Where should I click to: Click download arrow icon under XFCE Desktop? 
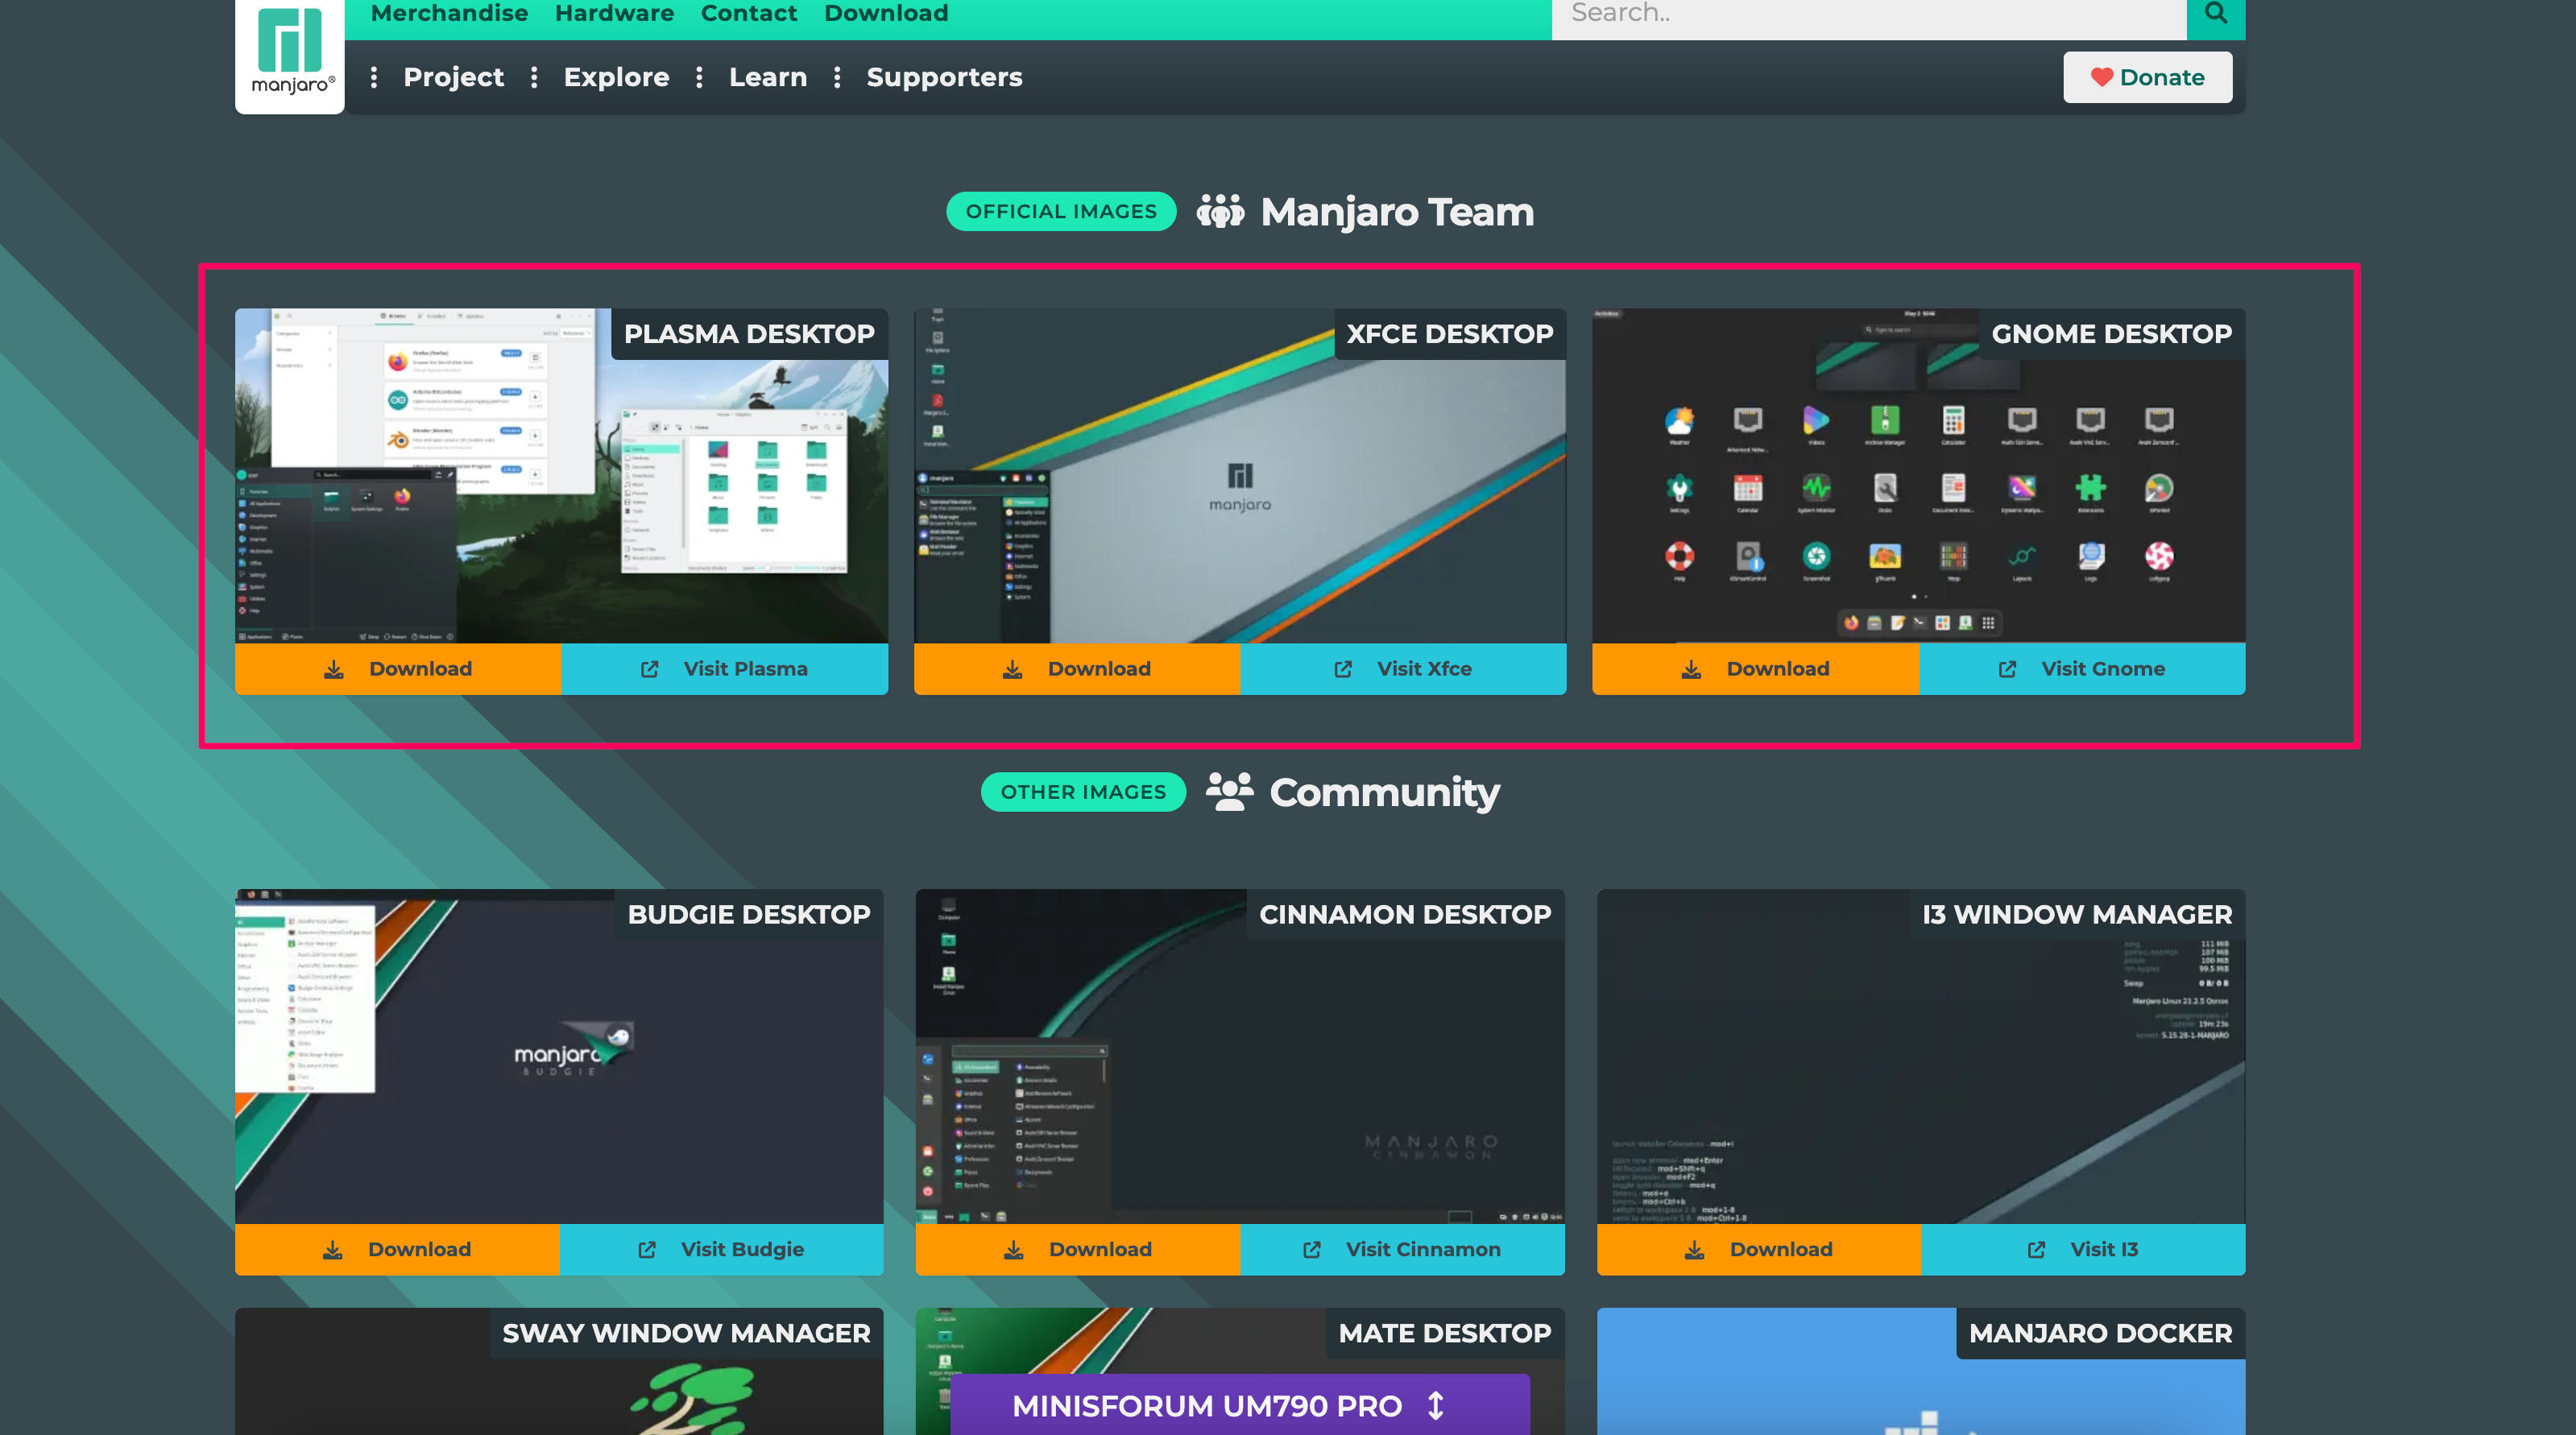[x=1013, y=669]
